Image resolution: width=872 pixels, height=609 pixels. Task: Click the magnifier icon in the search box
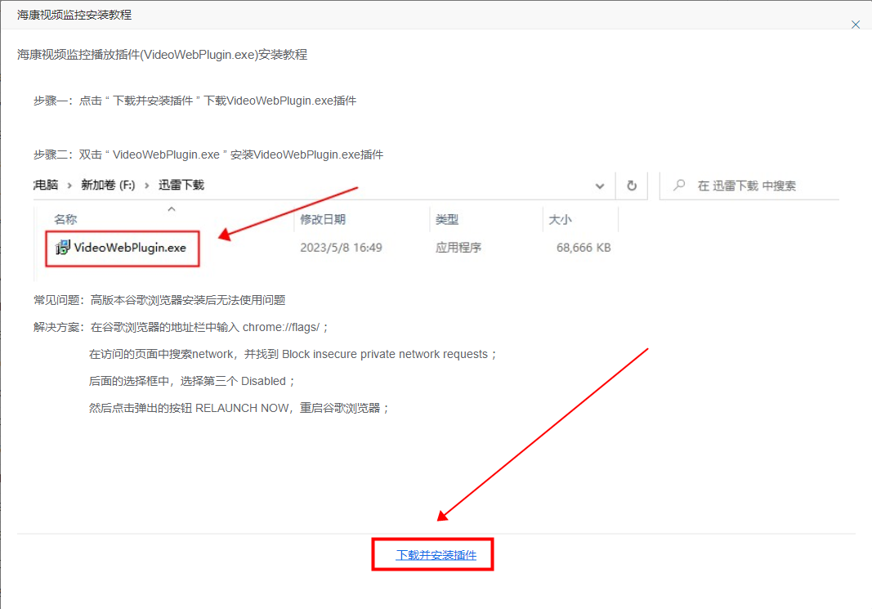coord(678,186)
